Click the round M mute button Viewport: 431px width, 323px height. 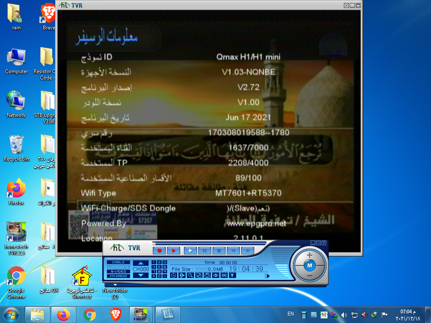[x=310, y=266]
